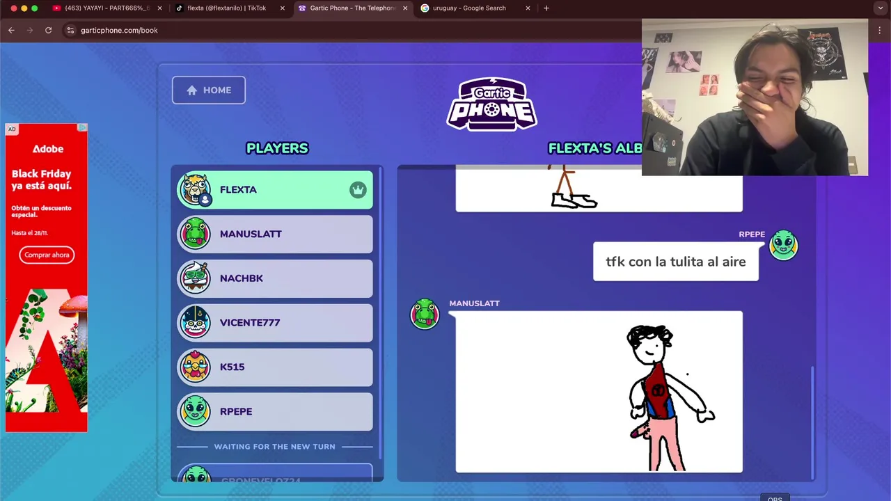Click the previous drawing with shoes above

pyautogui.click(x=599, y=189)
